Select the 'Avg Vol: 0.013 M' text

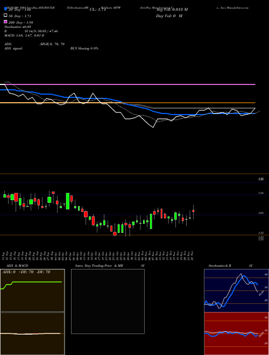click(x=172, y=10)
